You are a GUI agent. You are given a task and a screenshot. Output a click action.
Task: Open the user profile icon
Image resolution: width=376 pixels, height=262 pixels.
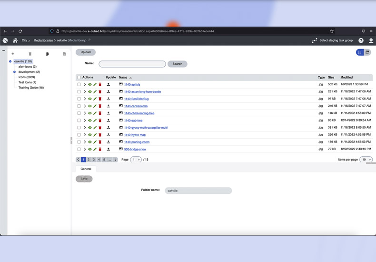click(x=371, y=40)
